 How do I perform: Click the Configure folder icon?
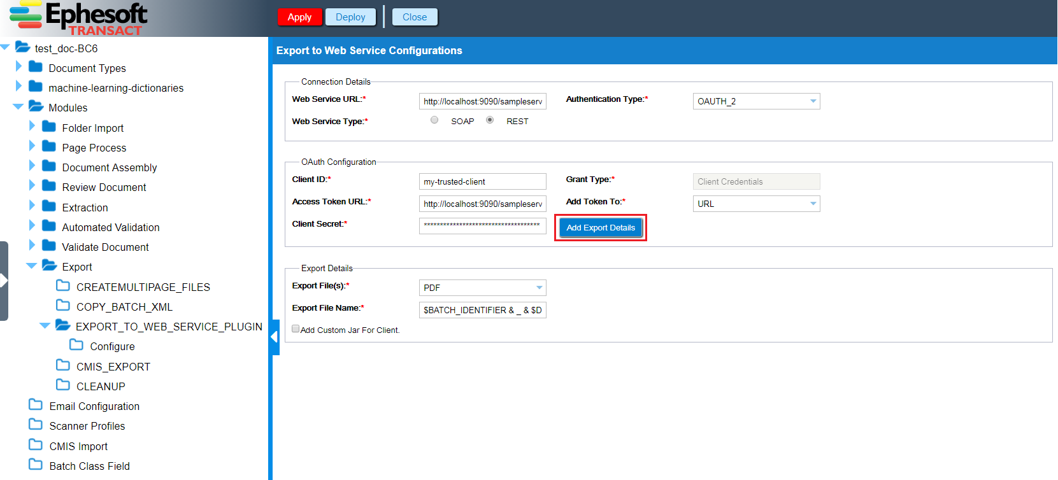coord(76,345)
